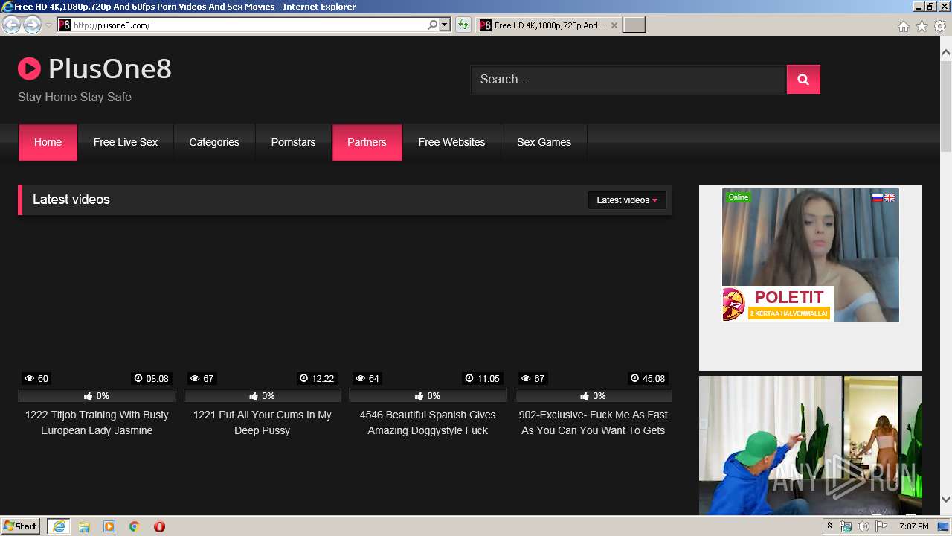Click the network tray icon
This screenshot has width=952, height=536.
[846, 526]
